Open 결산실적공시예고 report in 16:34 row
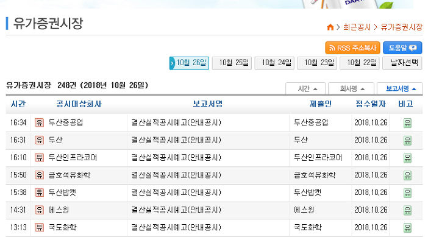Screen dimensions: 428x237 click(176, 122)
